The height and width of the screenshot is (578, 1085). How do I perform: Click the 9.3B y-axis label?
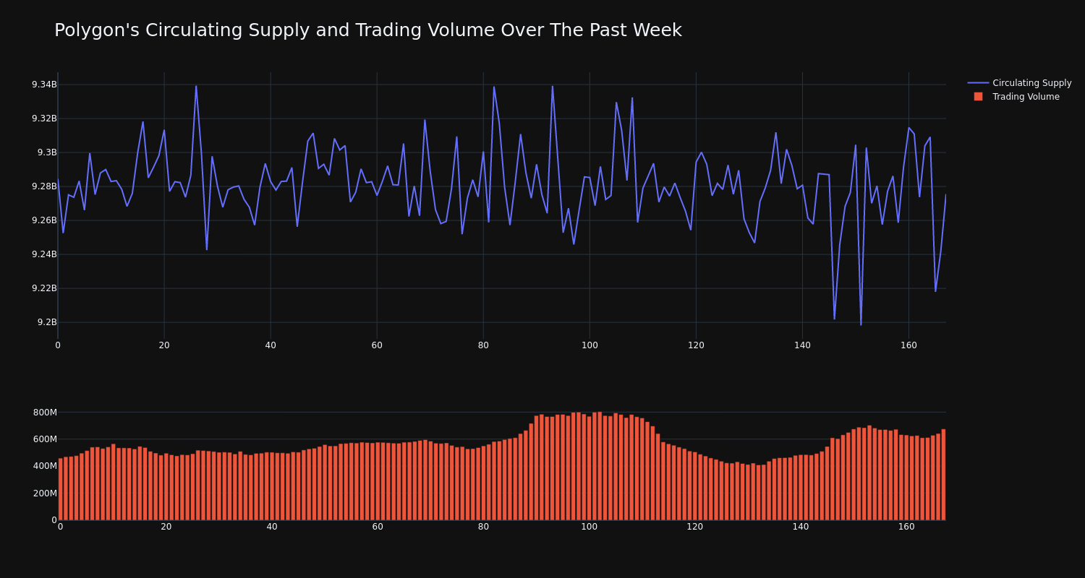pos(47,152)
